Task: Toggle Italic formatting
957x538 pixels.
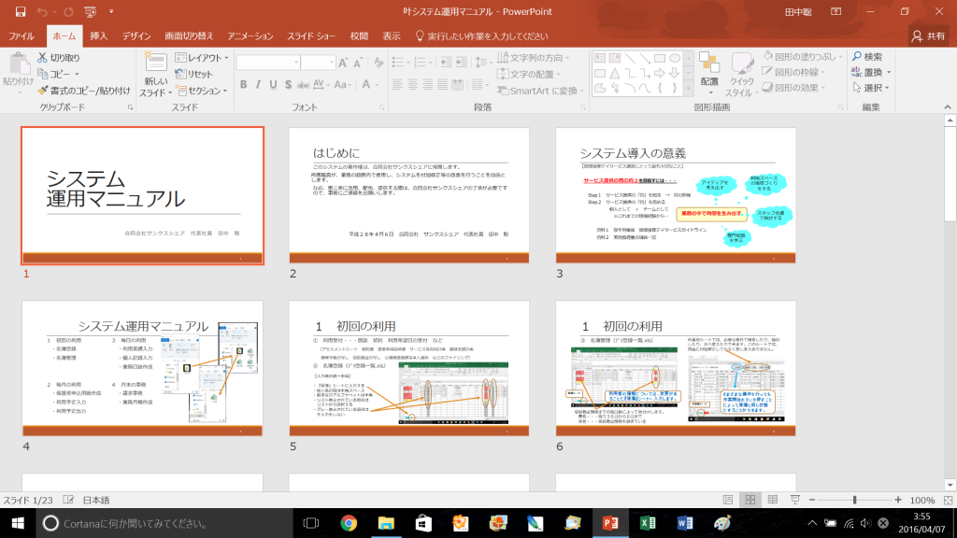Action: coord(258,85)
